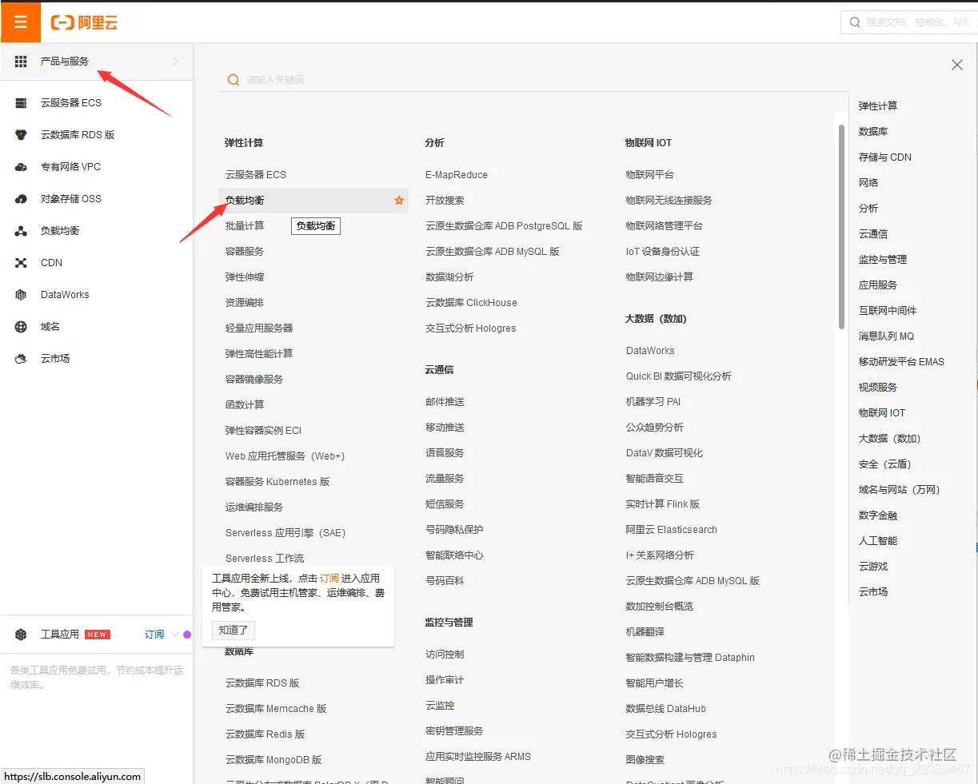Open 物联网边缘计算 link
The height and width of the screenshot is (784, 978).
[659, 277]
